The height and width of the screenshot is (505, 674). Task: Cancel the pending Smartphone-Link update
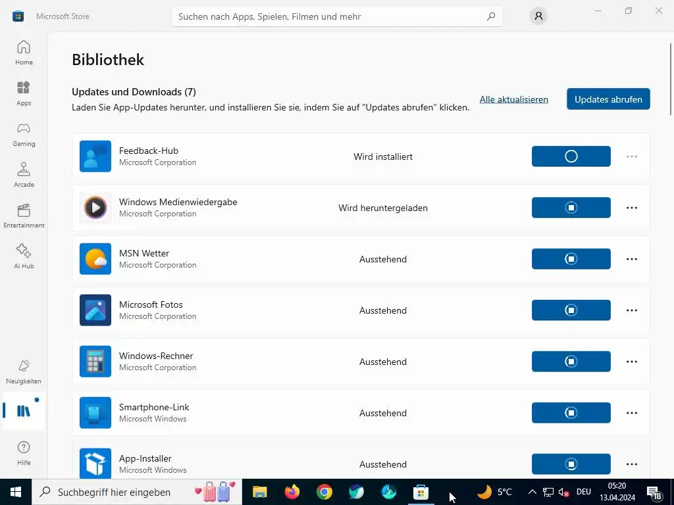571,413
